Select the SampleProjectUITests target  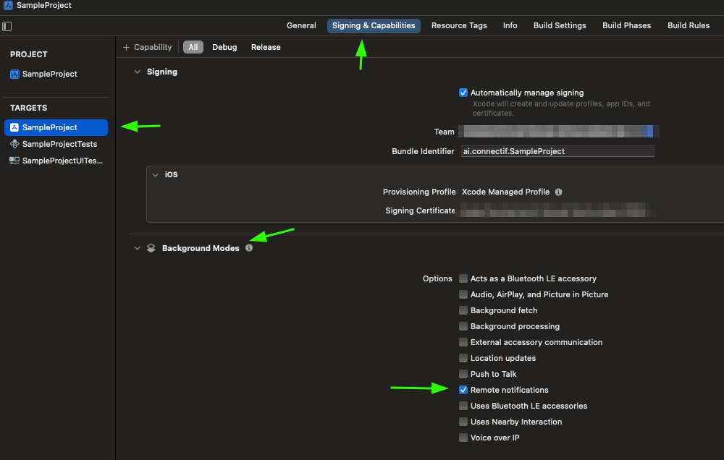56,161
